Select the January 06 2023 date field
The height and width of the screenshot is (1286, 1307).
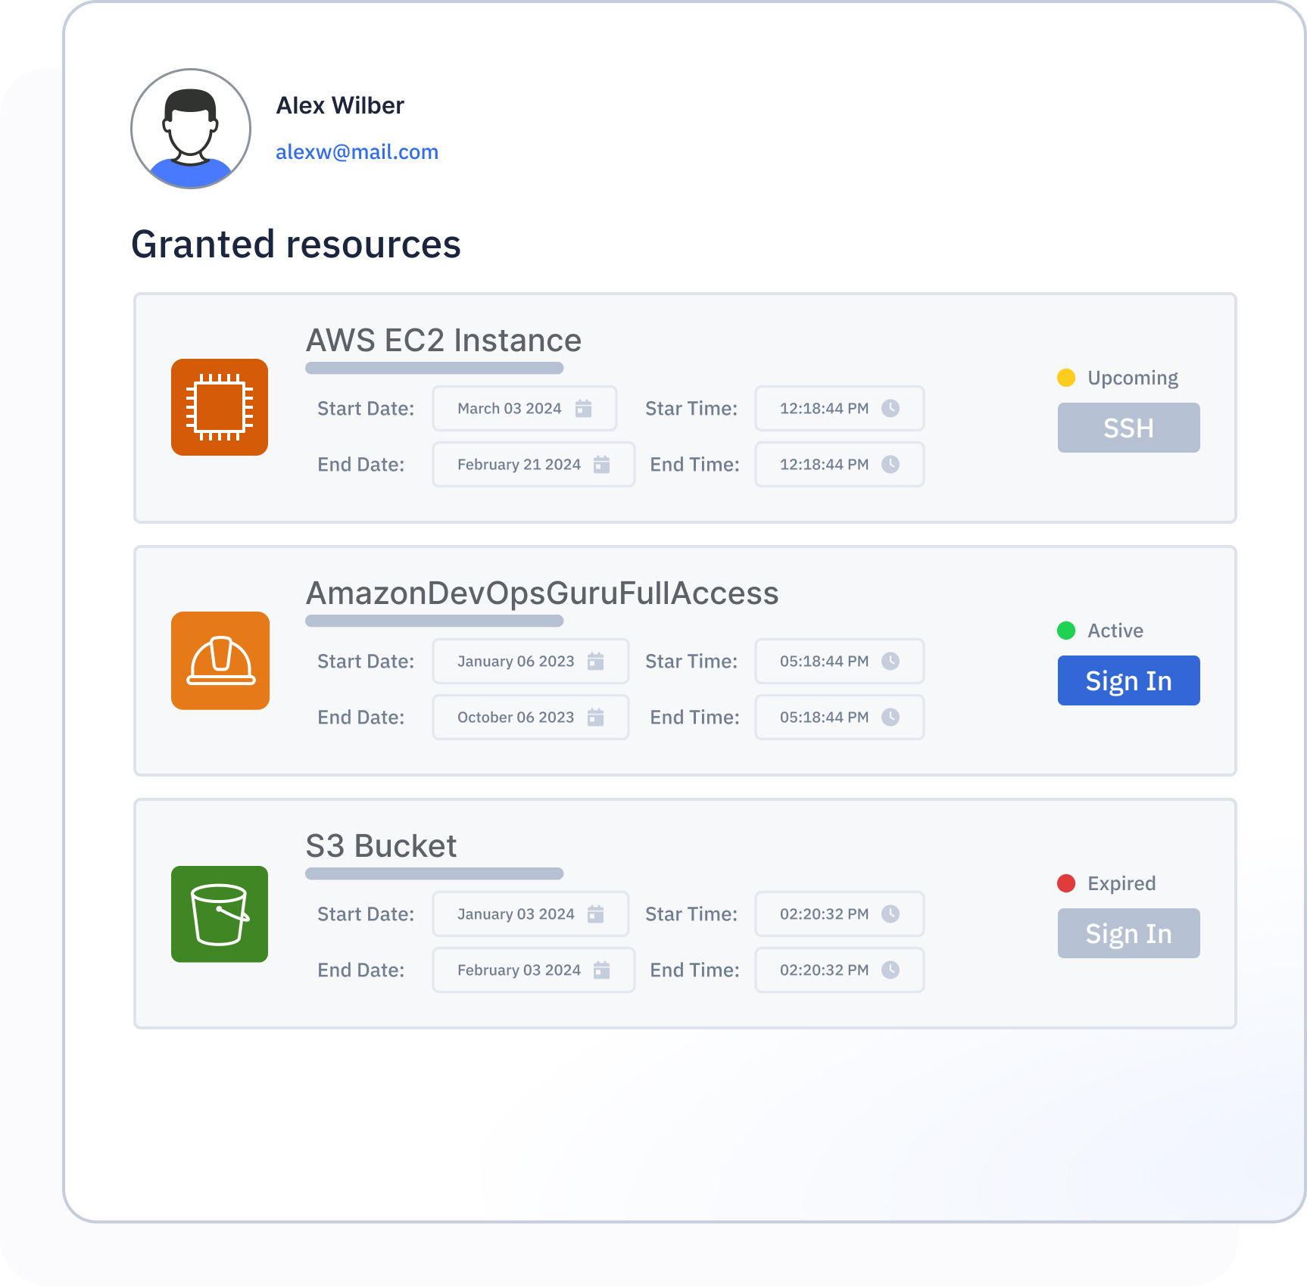530,662
